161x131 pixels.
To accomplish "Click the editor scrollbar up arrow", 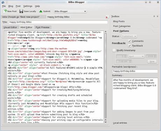I will coord(105,31).
